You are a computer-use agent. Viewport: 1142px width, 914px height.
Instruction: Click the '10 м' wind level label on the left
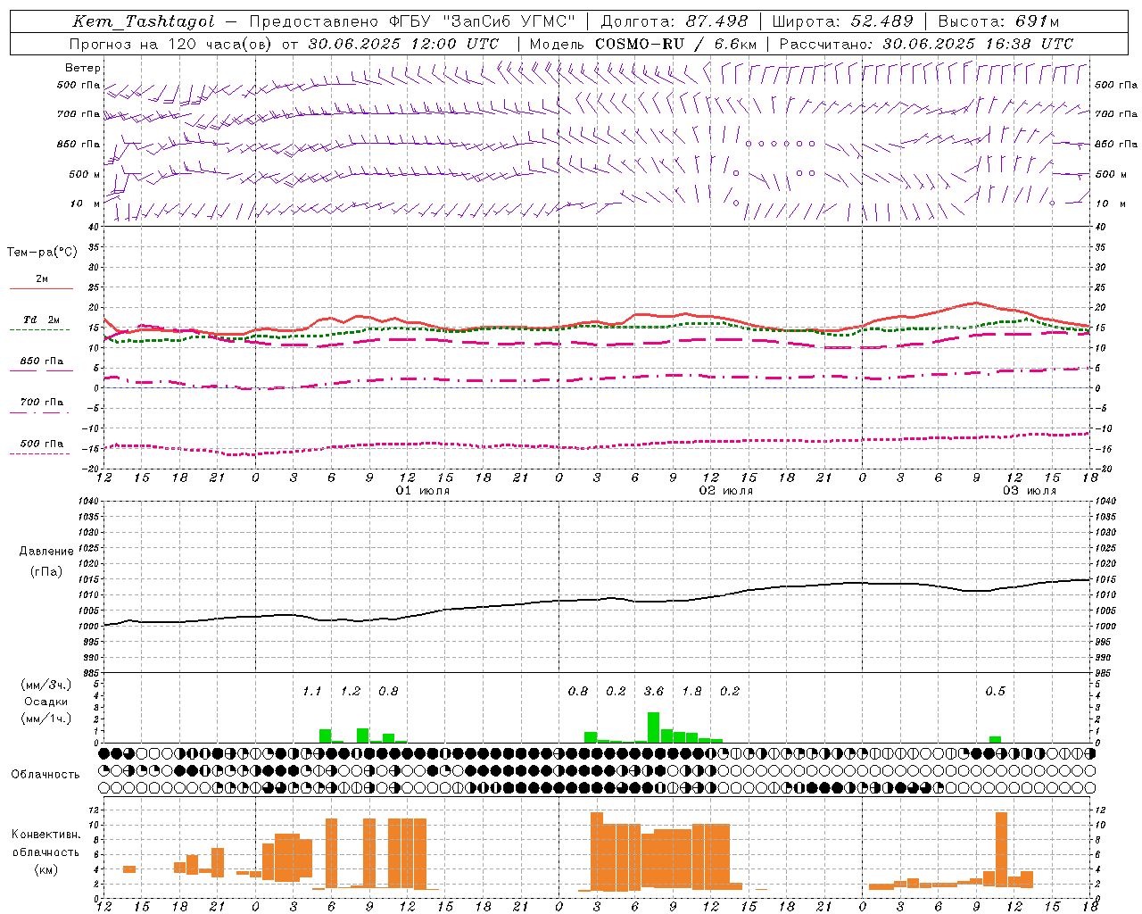86,204
